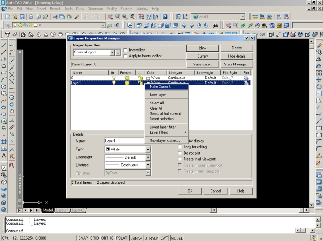Click the Move tool in Modify toolbar
The height and width of the screenshot is (241, 323).
[x=319, y=80]
